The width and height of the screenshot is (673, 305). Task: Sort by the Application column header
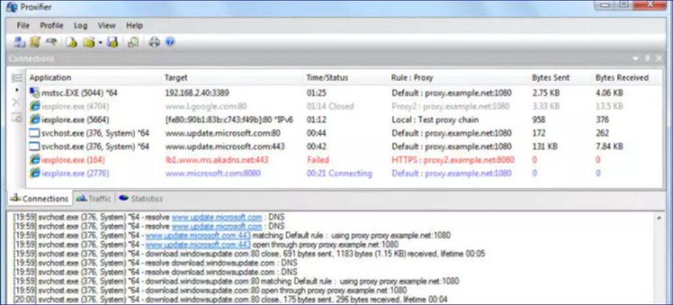(x=50, y=78)
